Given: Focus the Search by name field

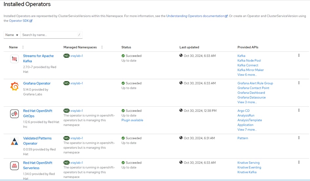Looking at the screenshot, I should click(x=52, y=35).
